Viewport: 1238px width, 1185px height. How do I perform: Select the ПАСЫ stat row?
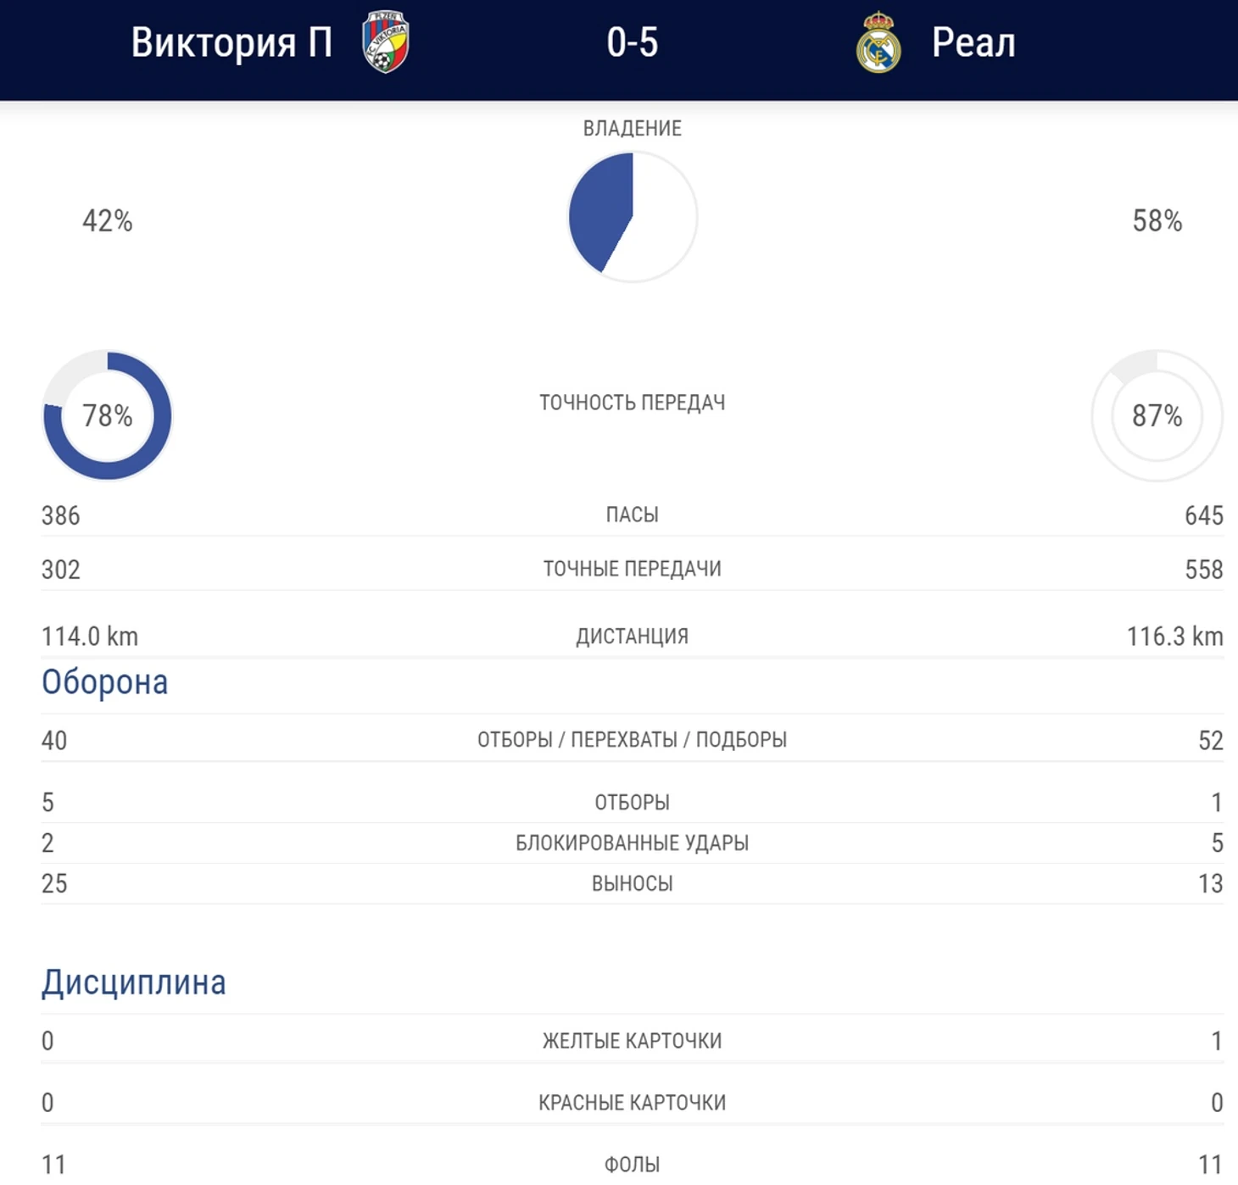pyautogui.click(x=633, y=515)
